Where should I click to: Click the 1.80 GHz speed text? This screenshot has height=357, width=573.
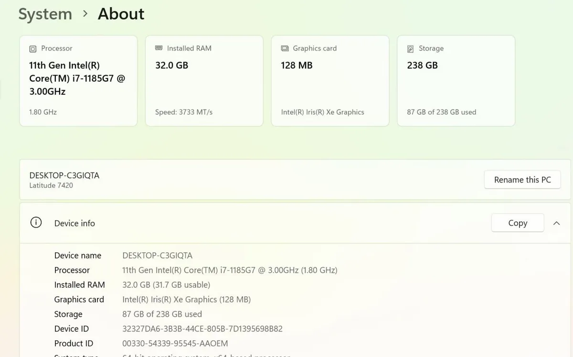43,112
